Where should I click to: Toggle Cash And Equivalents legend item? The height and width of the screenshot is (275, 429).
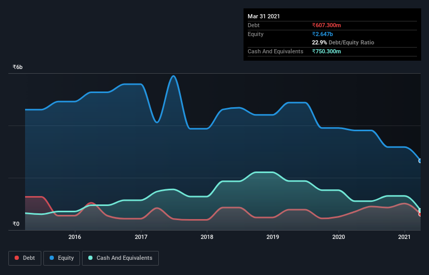pos(120,258)
